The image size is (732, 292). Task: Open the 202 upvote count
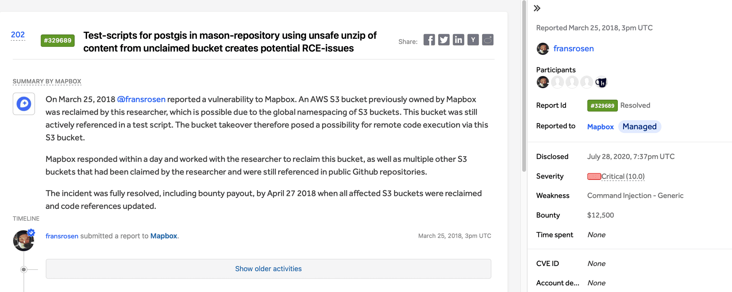(x=18, y=35)
